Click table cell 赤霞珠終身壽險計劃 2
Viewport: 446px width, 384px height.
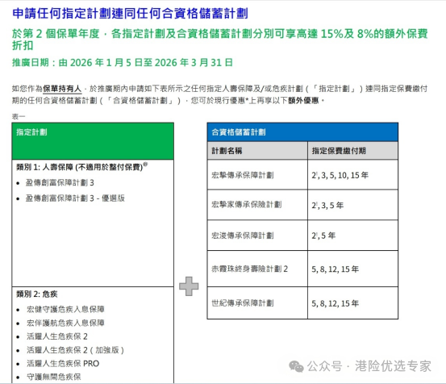point(257,269)
